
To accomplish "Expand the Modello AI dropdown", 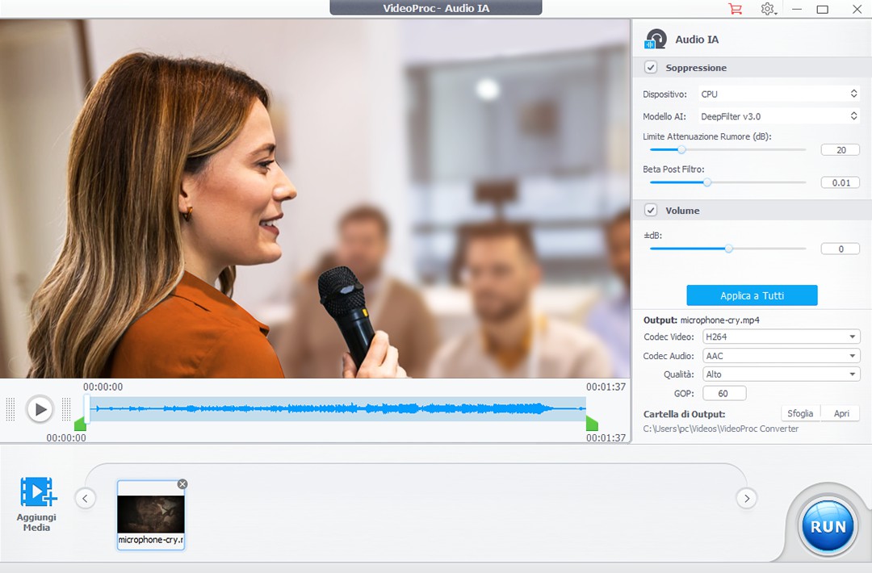I will 778,116.
